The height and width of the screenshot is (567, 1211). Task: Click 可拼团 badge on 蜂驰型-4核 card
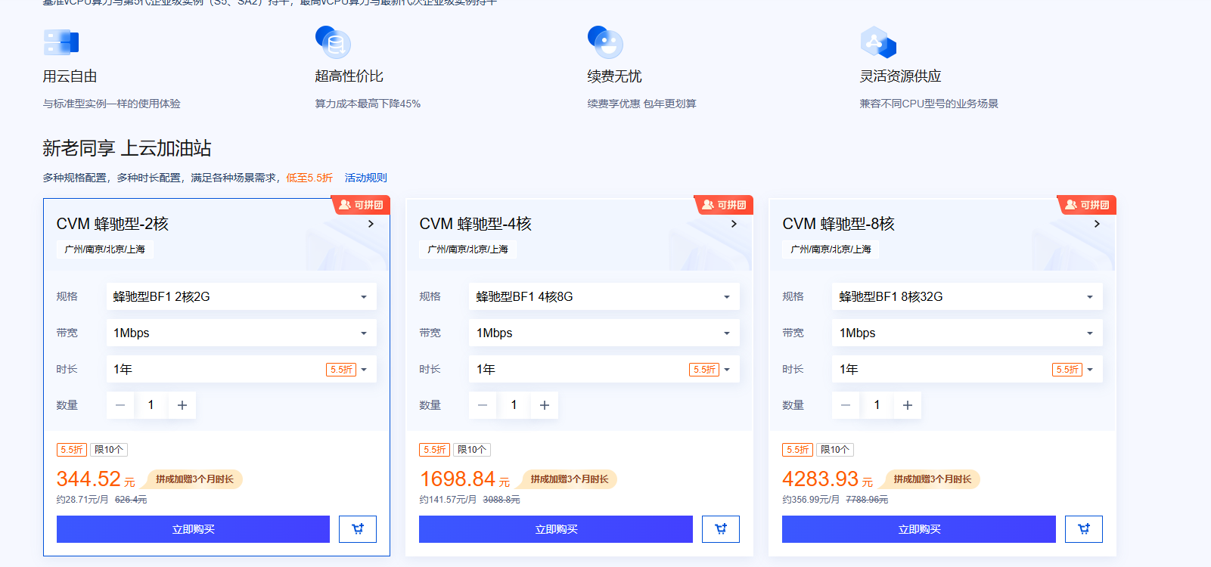[724, 205]
